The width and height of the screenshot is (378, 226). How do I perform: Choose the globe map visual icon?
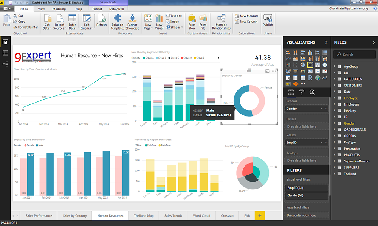(325, 65)
